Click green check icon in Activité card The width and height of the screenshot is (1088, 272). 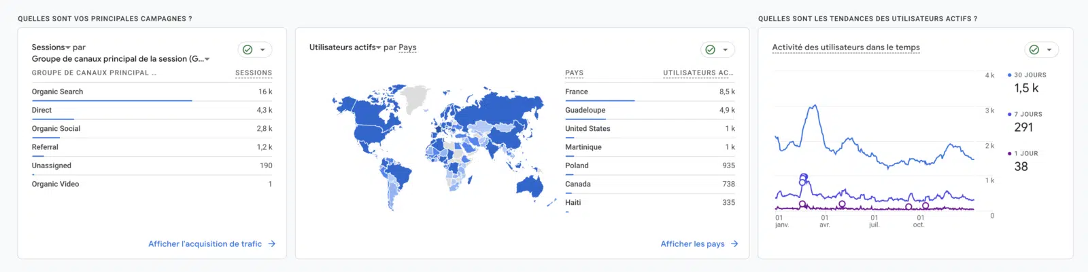[x=1034, y=50]
